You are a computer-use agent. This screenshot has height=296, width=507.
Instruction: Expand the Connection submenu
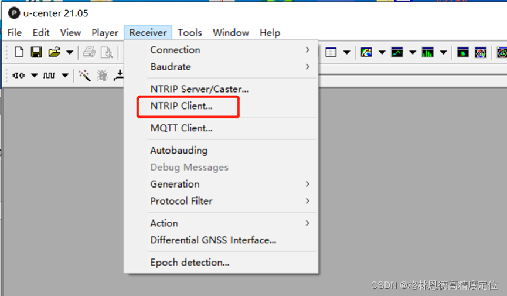pos(221,50)
